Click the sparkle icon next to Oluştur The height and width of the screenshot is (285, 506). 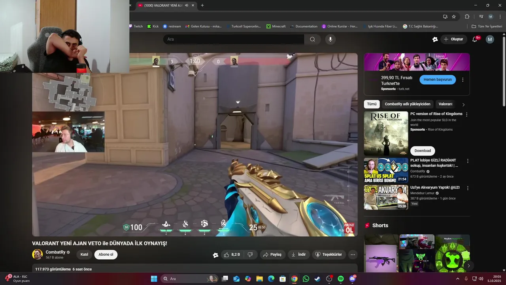click(x=435, y=39)
